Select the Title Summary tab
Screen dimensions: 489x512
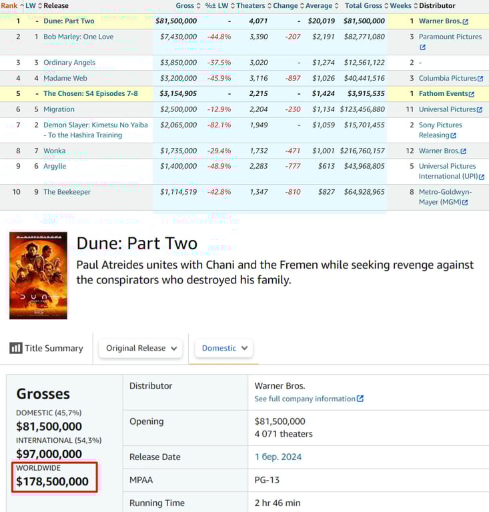click(47, 348)
